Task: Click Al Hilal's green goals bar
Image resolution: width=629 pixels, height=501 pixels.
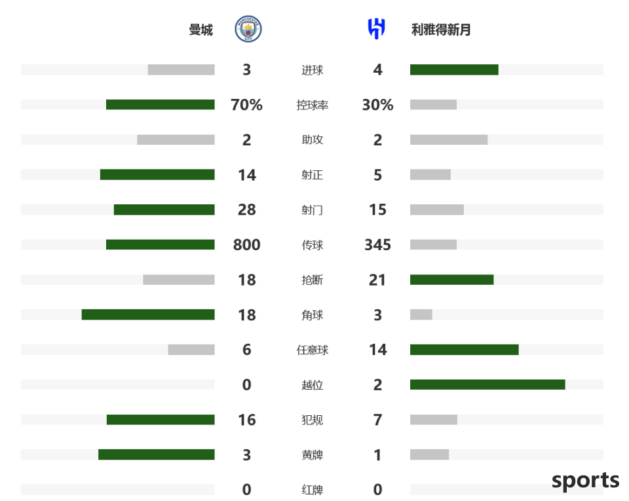Action: (454, 69)
